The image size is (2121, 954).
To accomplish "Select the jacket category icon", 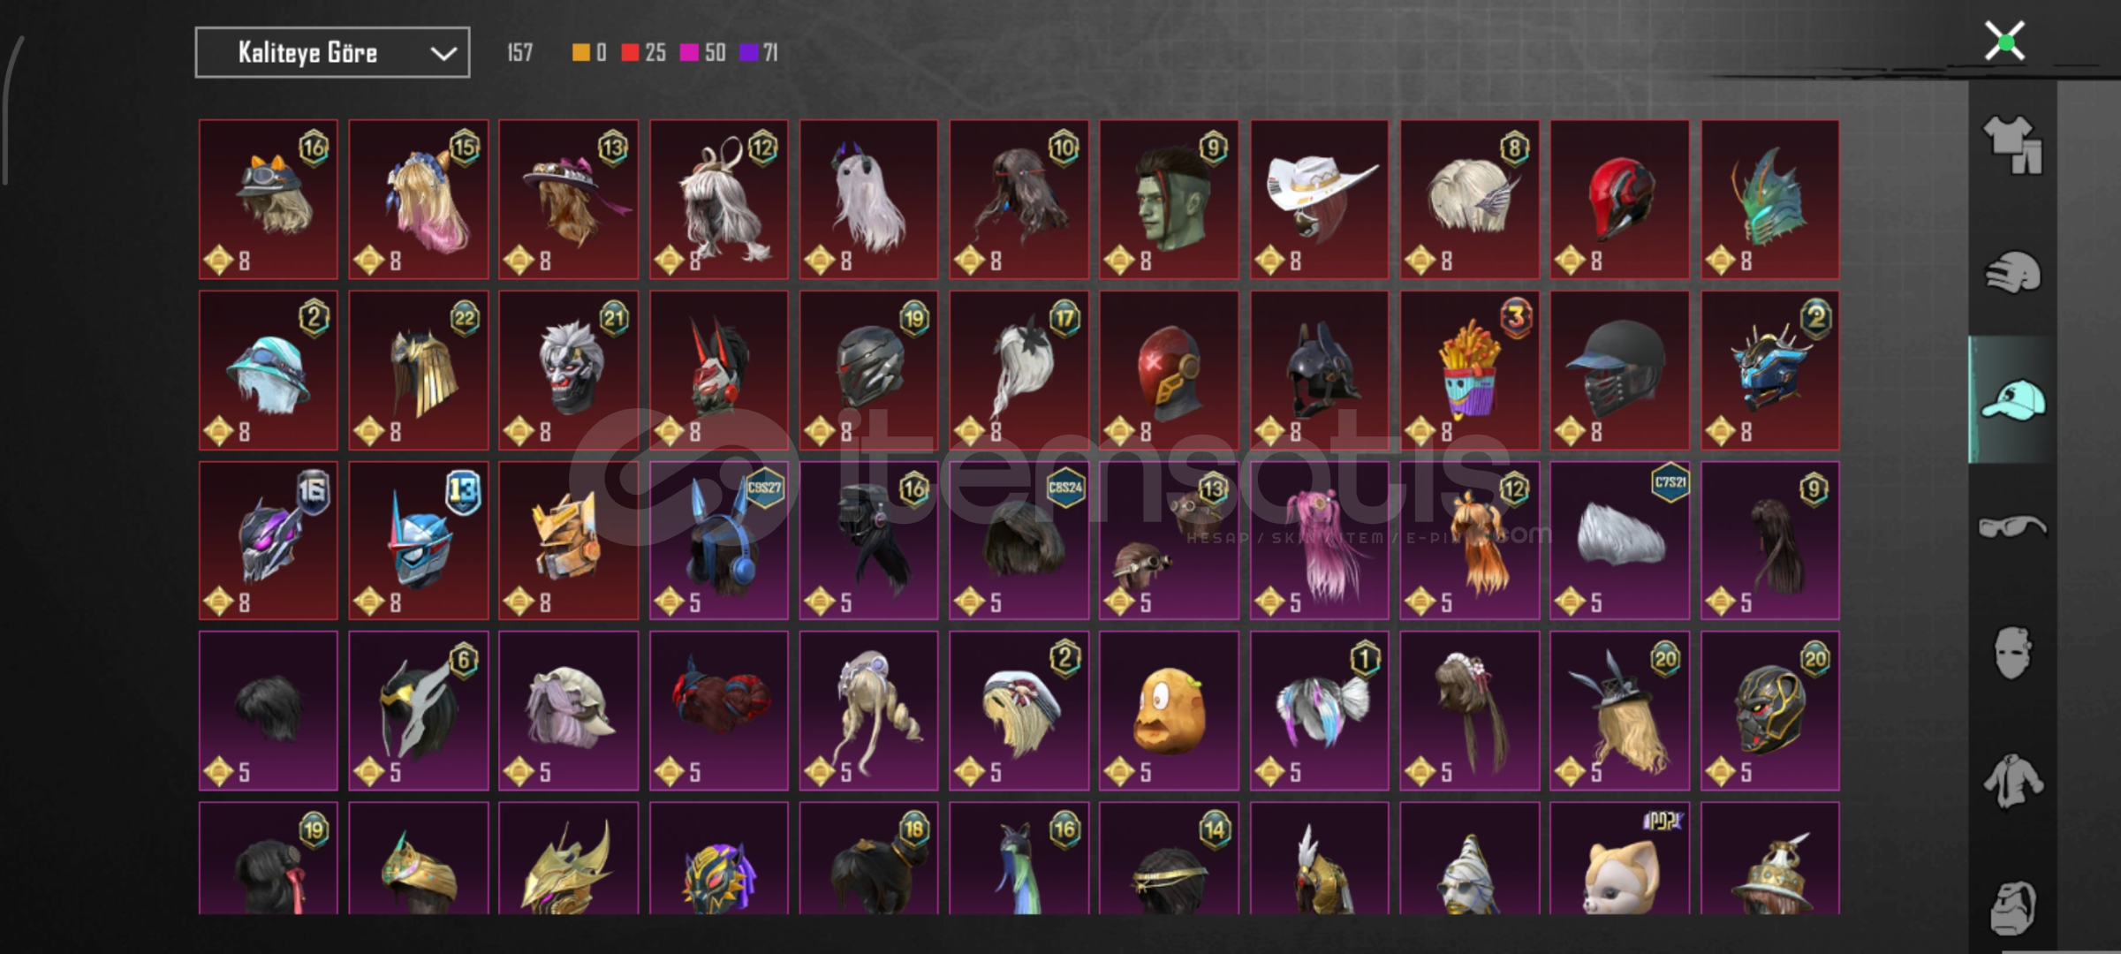I will pyautogui.click(x=2013, y=781).
